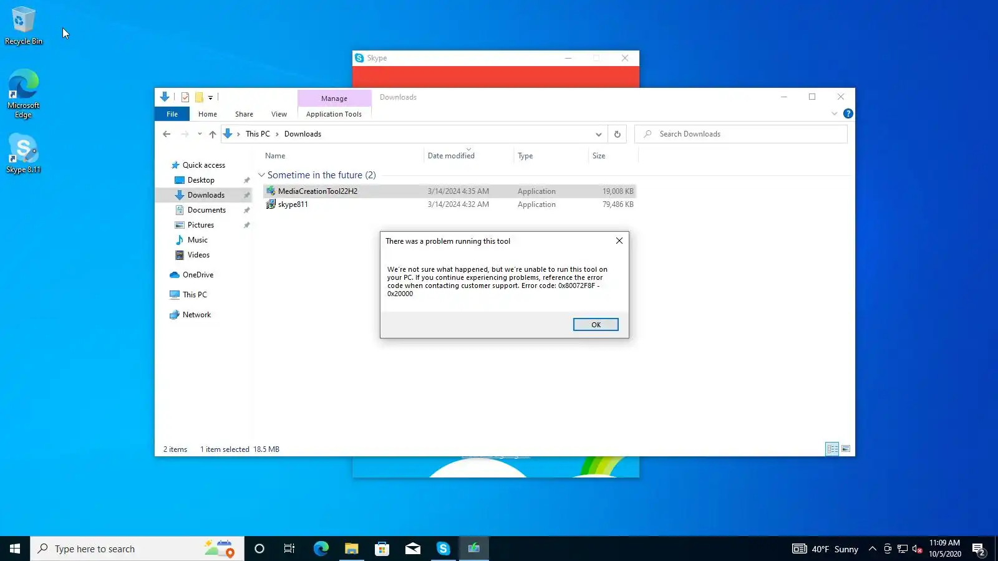
Task: Collapse the Sometime in the future group
Action: click(262, 175)
